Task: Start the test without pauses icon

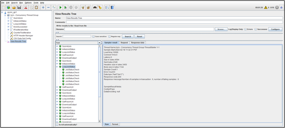Action: click(66, 7)
